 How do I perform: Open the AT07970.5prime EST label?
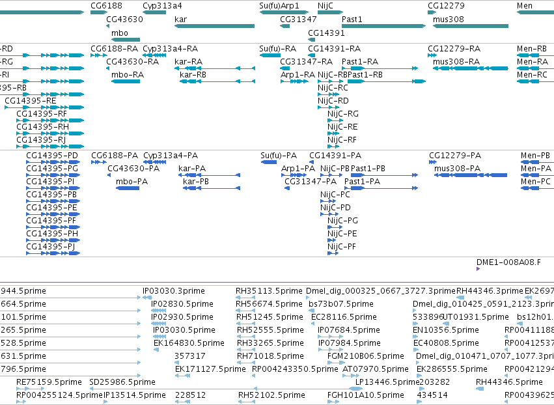point(376,369)
